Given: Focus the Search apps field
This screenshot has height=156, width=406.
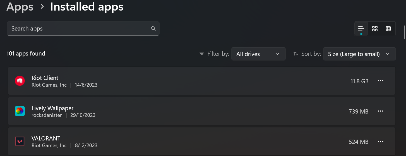Looking at the screenshot, I should point(78,29).
